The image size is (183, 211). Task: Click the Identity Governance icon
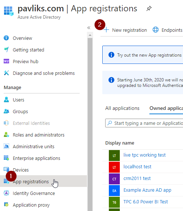(x=6, y=193)
